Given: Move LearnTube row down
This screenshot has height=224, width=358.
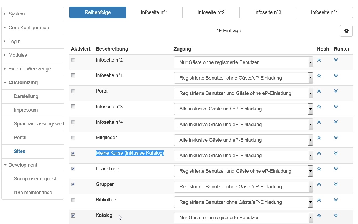Looking at the screenshot, I should pyautogui.click(x=336, y=168).
